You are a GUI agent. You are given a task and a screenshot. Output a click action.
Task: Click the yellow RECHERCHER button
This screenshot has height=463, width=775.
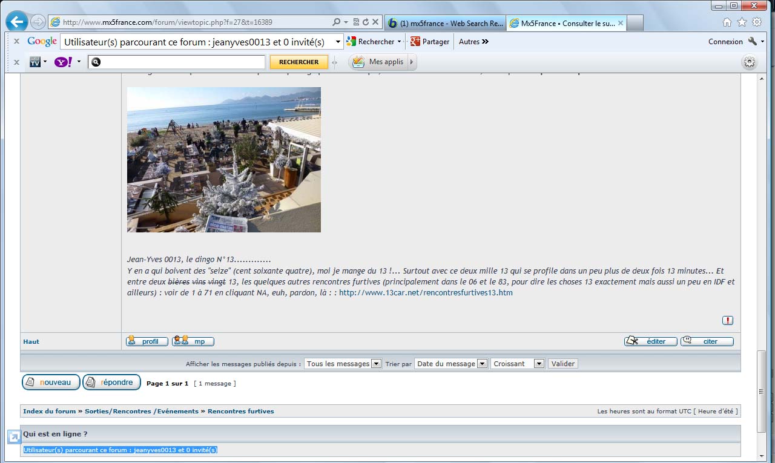coord(299,62)
